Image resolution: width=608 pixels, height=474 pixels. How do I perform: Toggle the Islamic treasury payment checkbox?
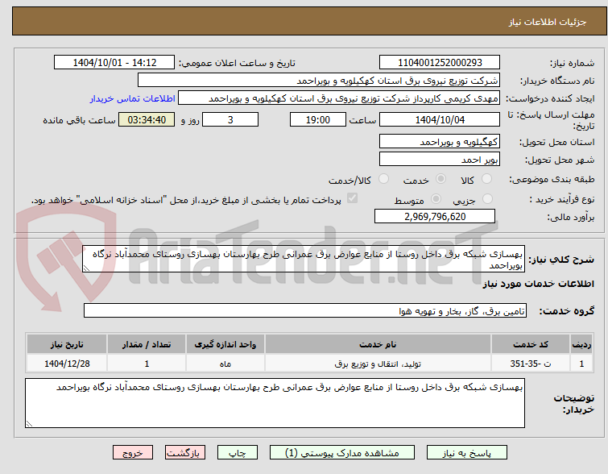[352, 198]
